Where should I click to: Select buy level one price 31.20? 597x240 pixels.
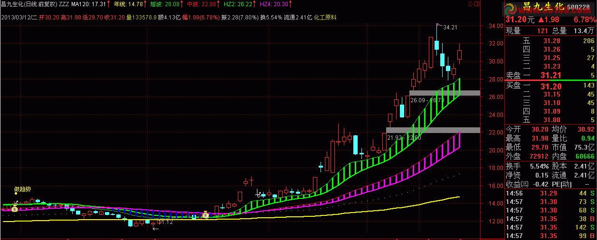click(551, 86)
